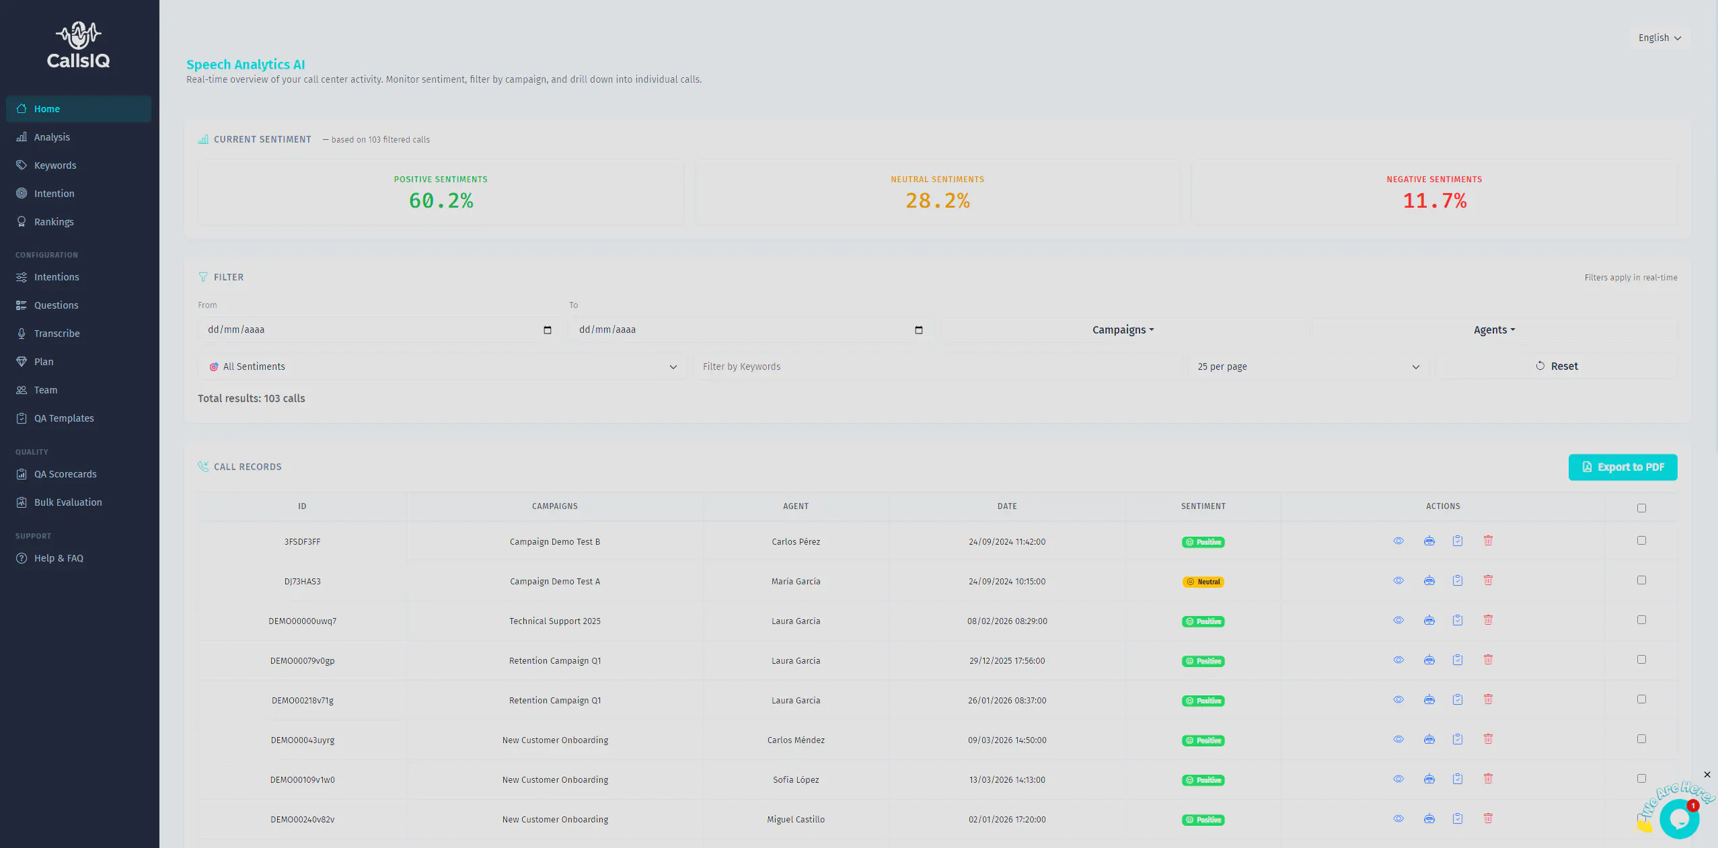Click agent name Carlos Méndez

point(796,740)
